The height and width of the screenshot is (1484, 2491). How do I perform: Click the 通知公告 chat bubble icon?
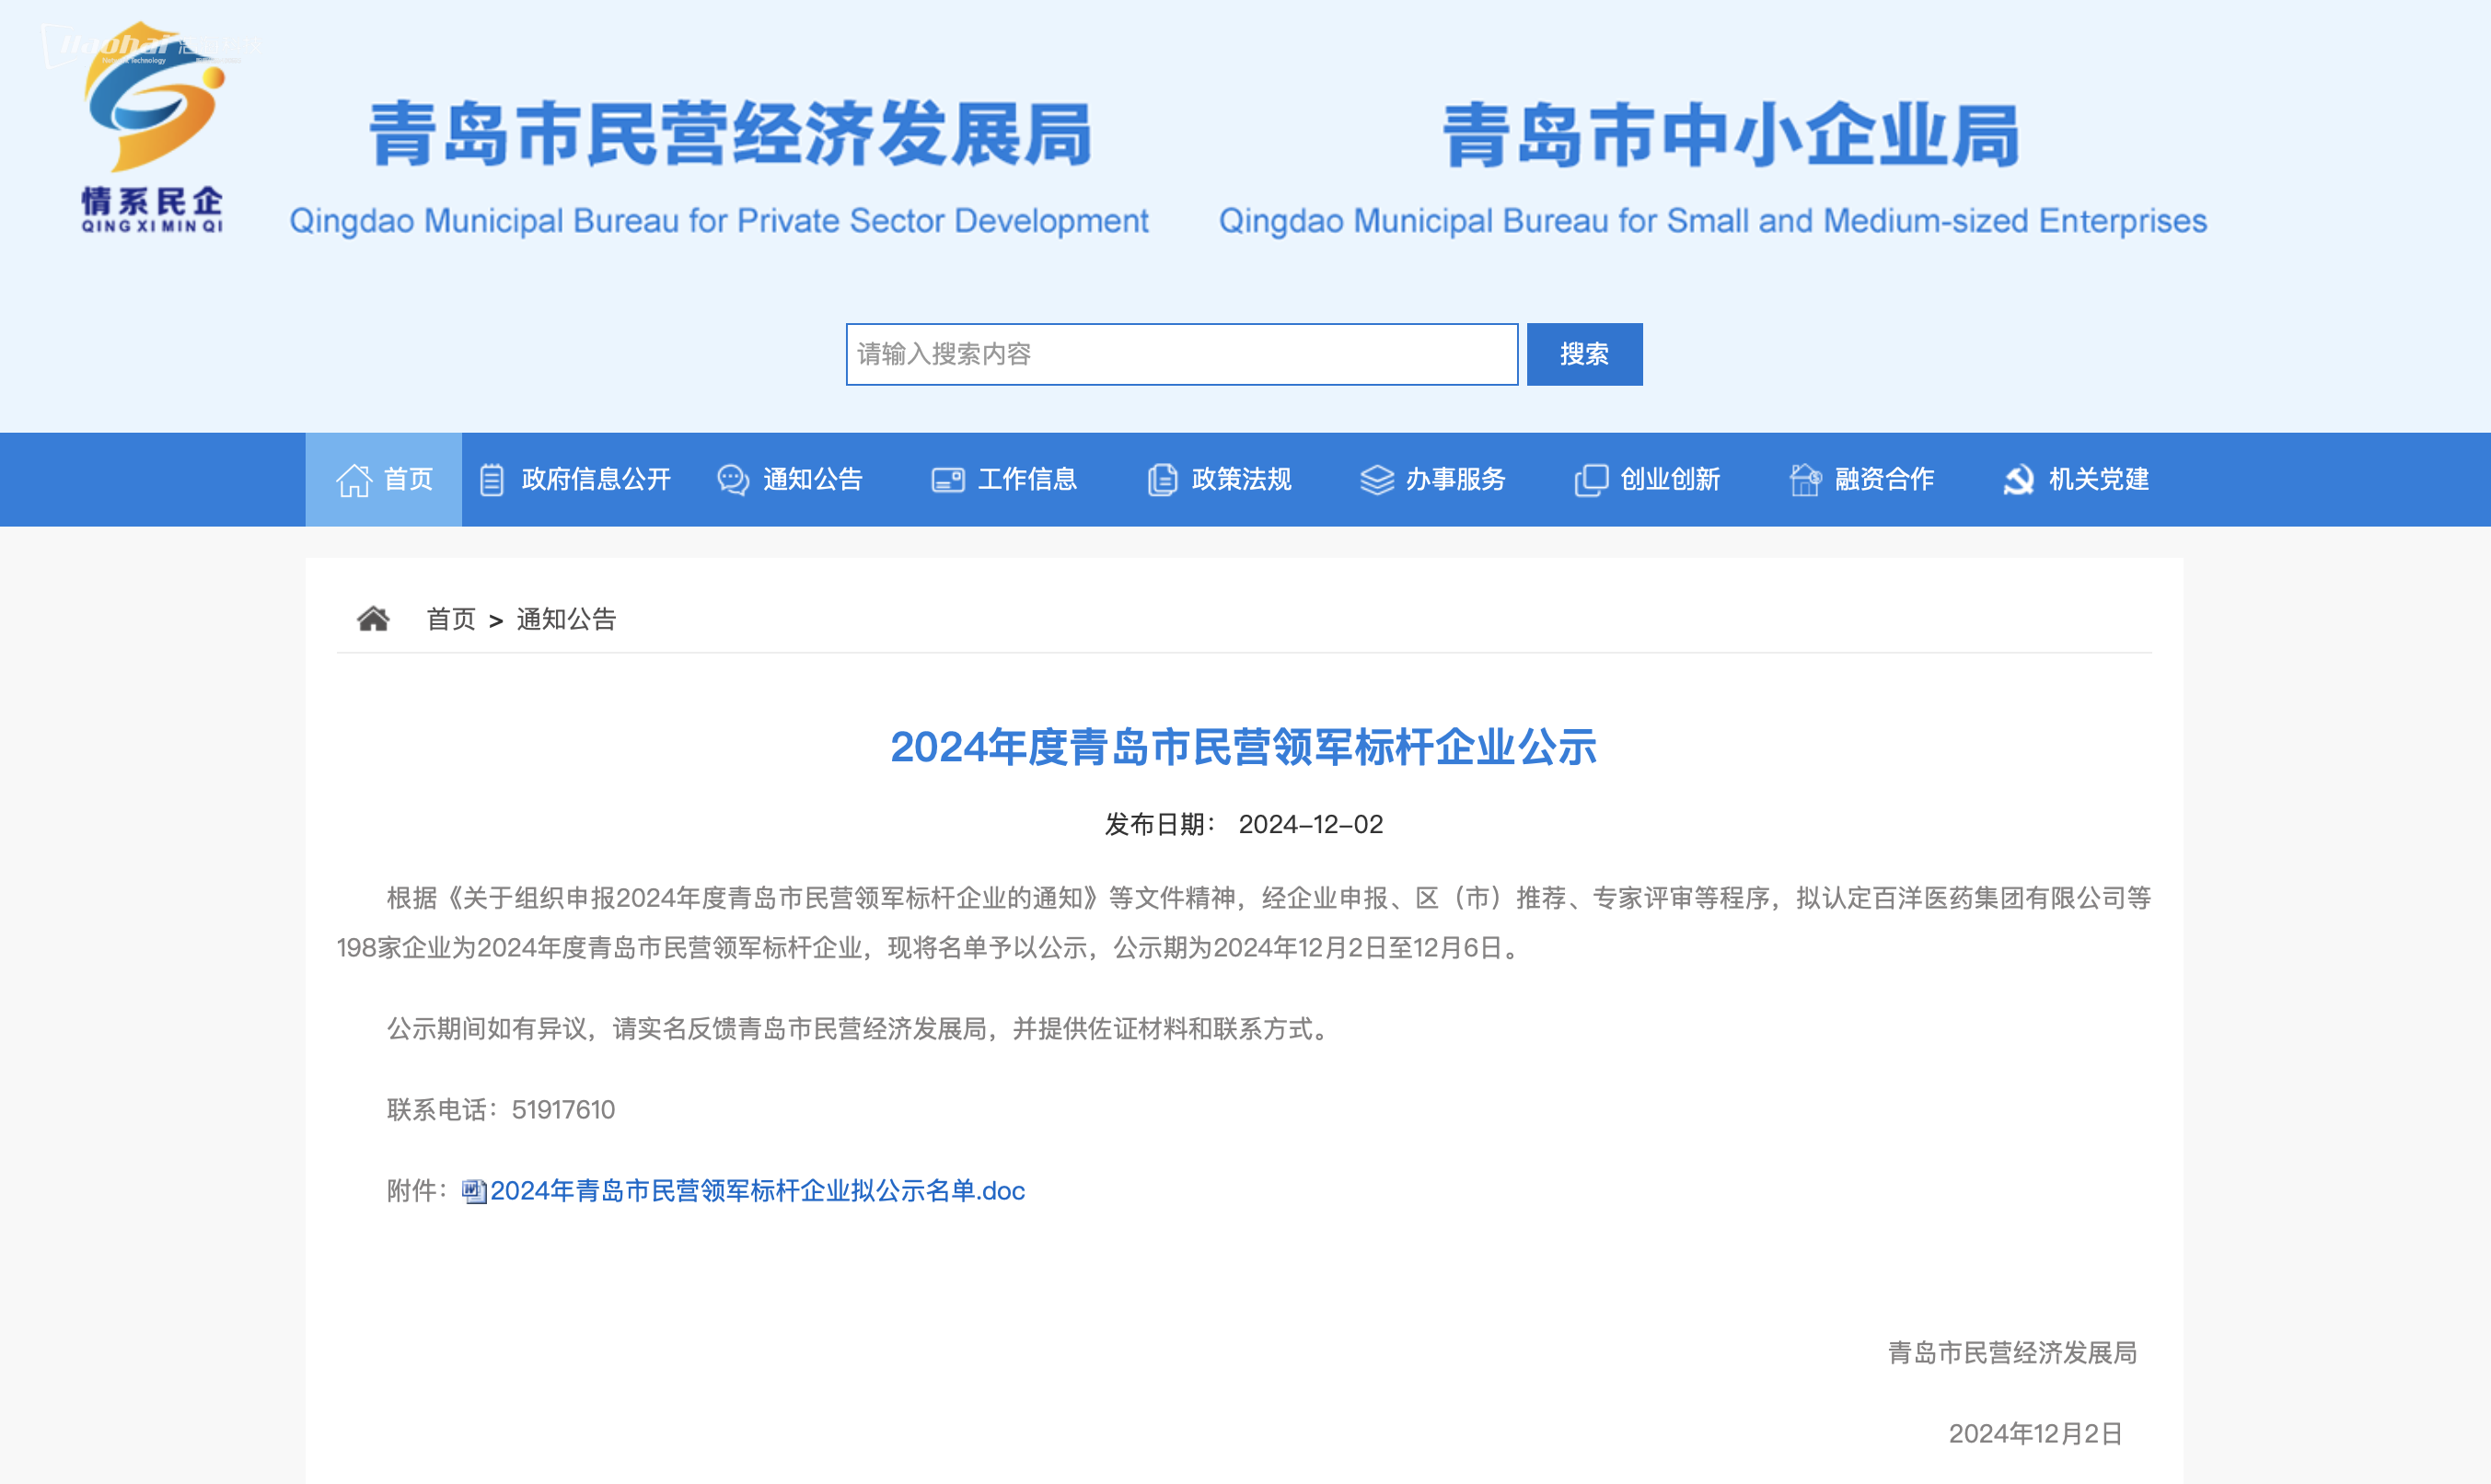732,480
